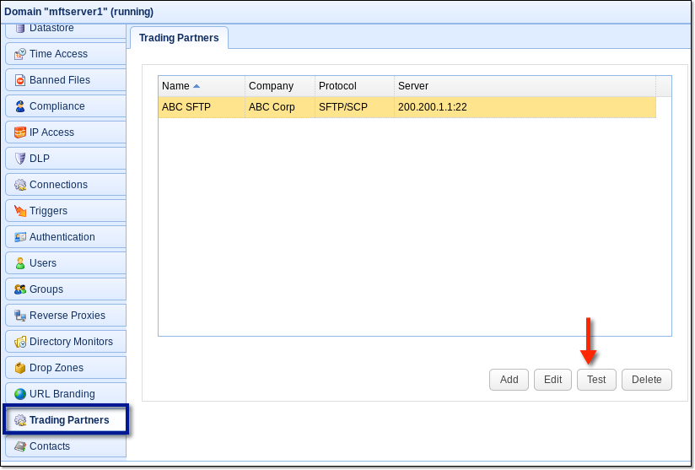This screenshot has height=470, width=695.
Task: Delete the selected trading partner
Action: (647, 380)
